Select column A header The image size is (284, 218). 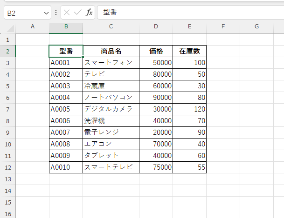[x=33, y=26]
